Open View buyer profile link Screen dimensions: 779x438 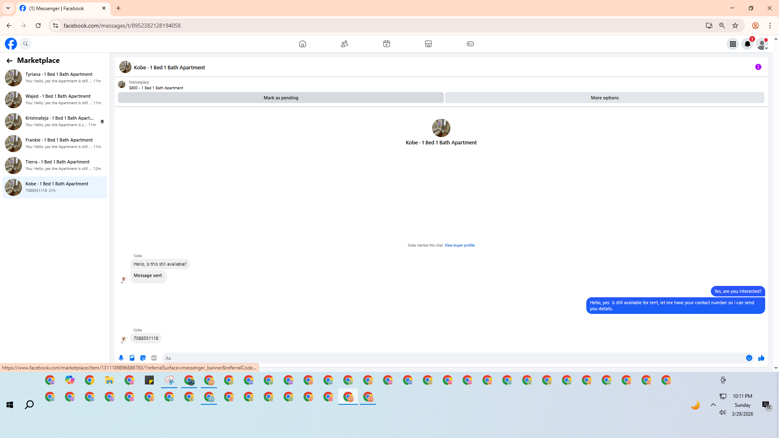coord(459,245)
